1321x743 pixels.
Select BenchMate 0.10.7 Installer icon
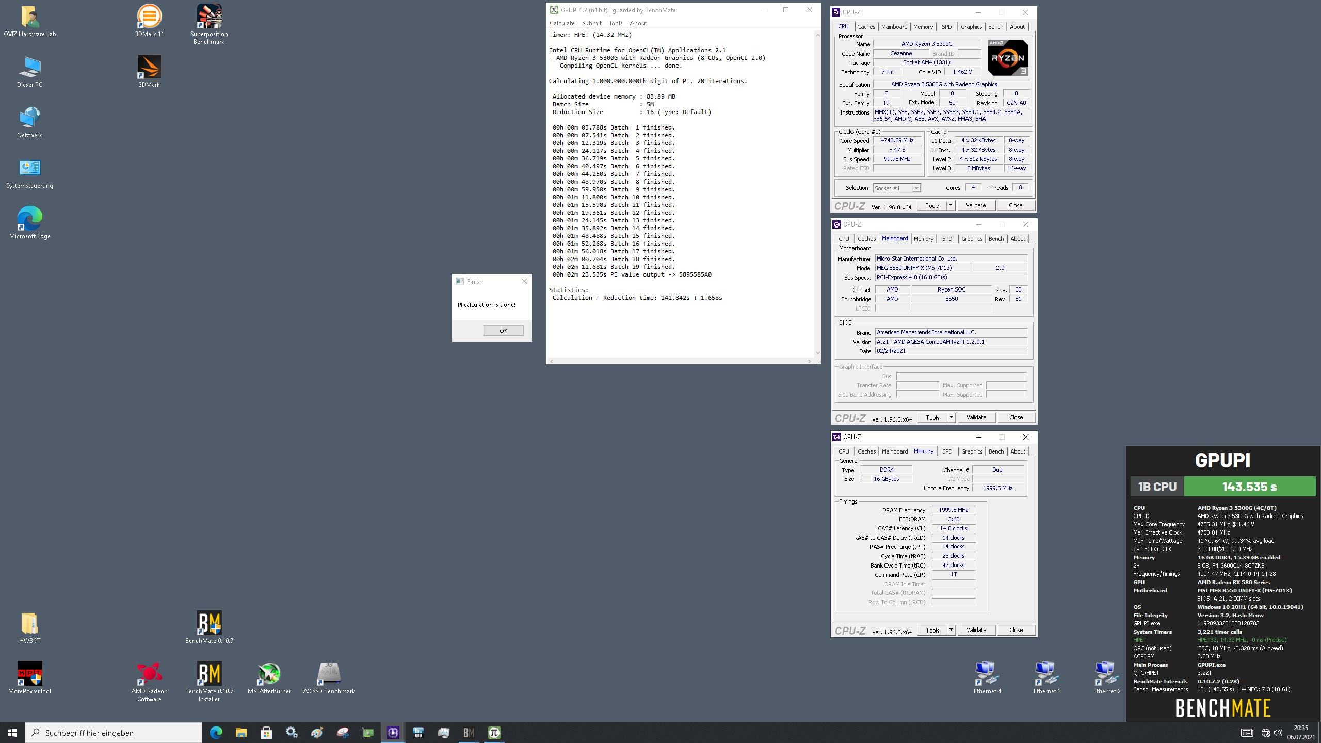point(209,682)
